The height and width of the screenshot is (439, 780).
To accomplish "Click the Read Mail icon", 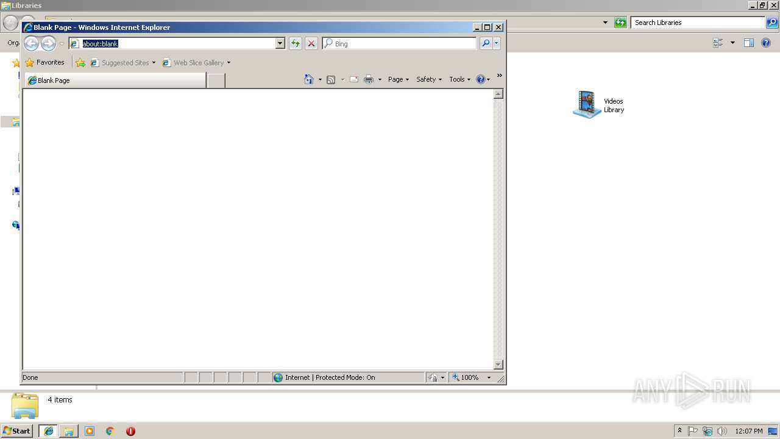I will [353, 79].
